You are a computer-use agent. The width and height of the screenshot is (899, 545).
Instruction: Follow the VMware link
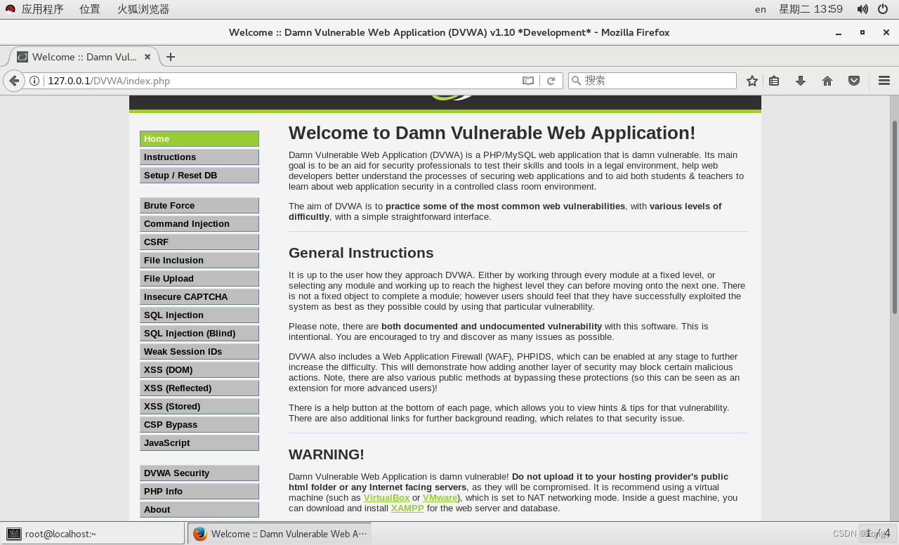coord(440,498)
